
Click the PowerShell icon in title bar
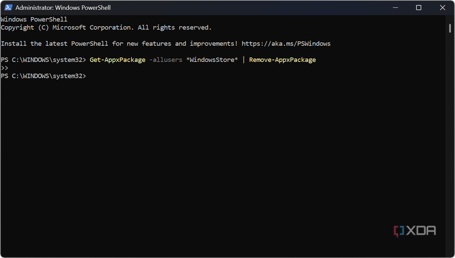click(8, 7)
